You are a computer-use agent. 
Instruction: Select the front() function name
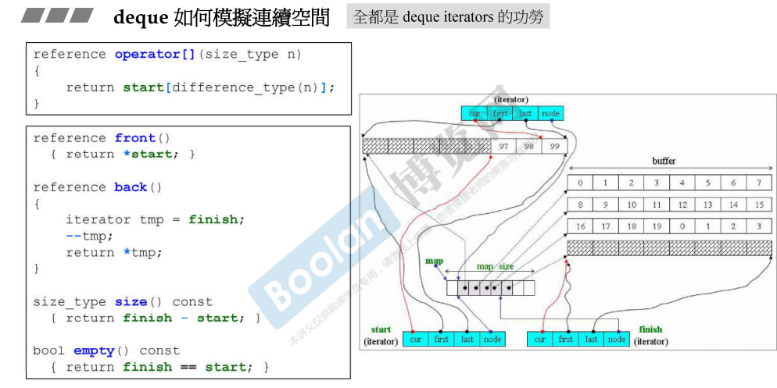pyautogui.click(x=135, y=138)
